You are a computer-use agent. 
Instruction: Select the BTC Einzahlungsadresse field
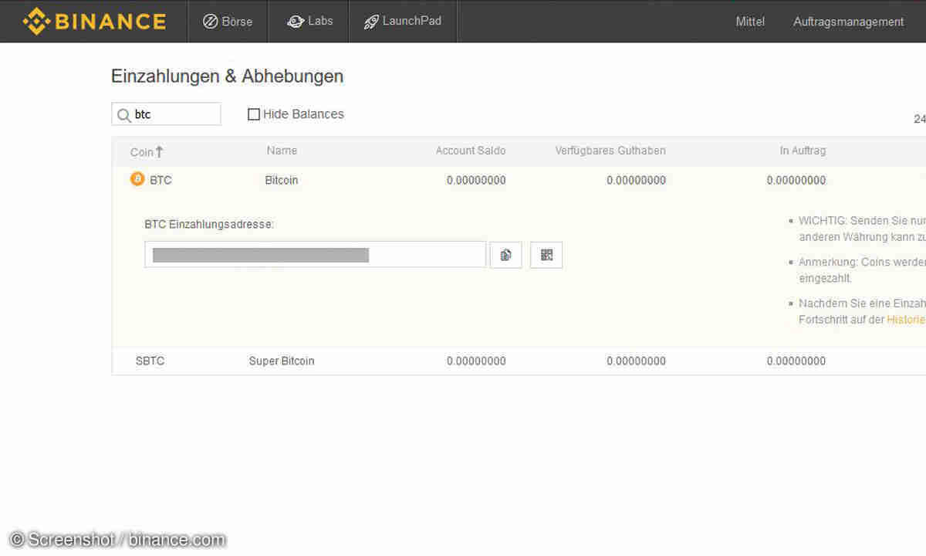point(315,255)
